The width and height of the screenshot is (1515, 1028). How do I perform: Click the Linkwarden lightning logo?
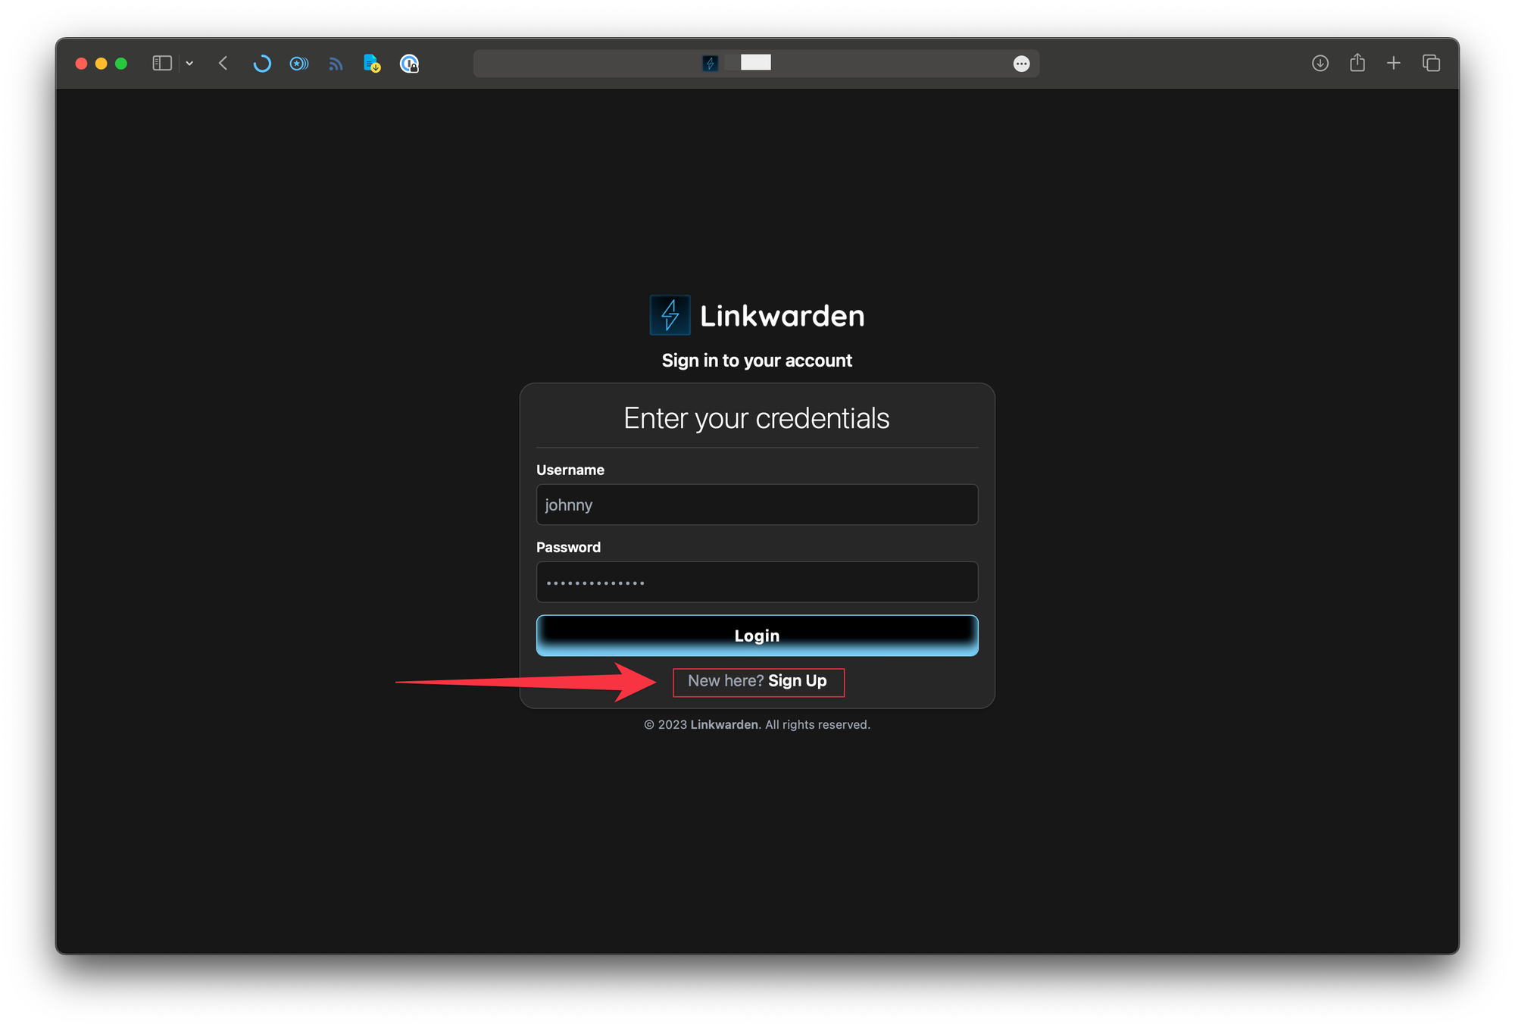point(670,315)
